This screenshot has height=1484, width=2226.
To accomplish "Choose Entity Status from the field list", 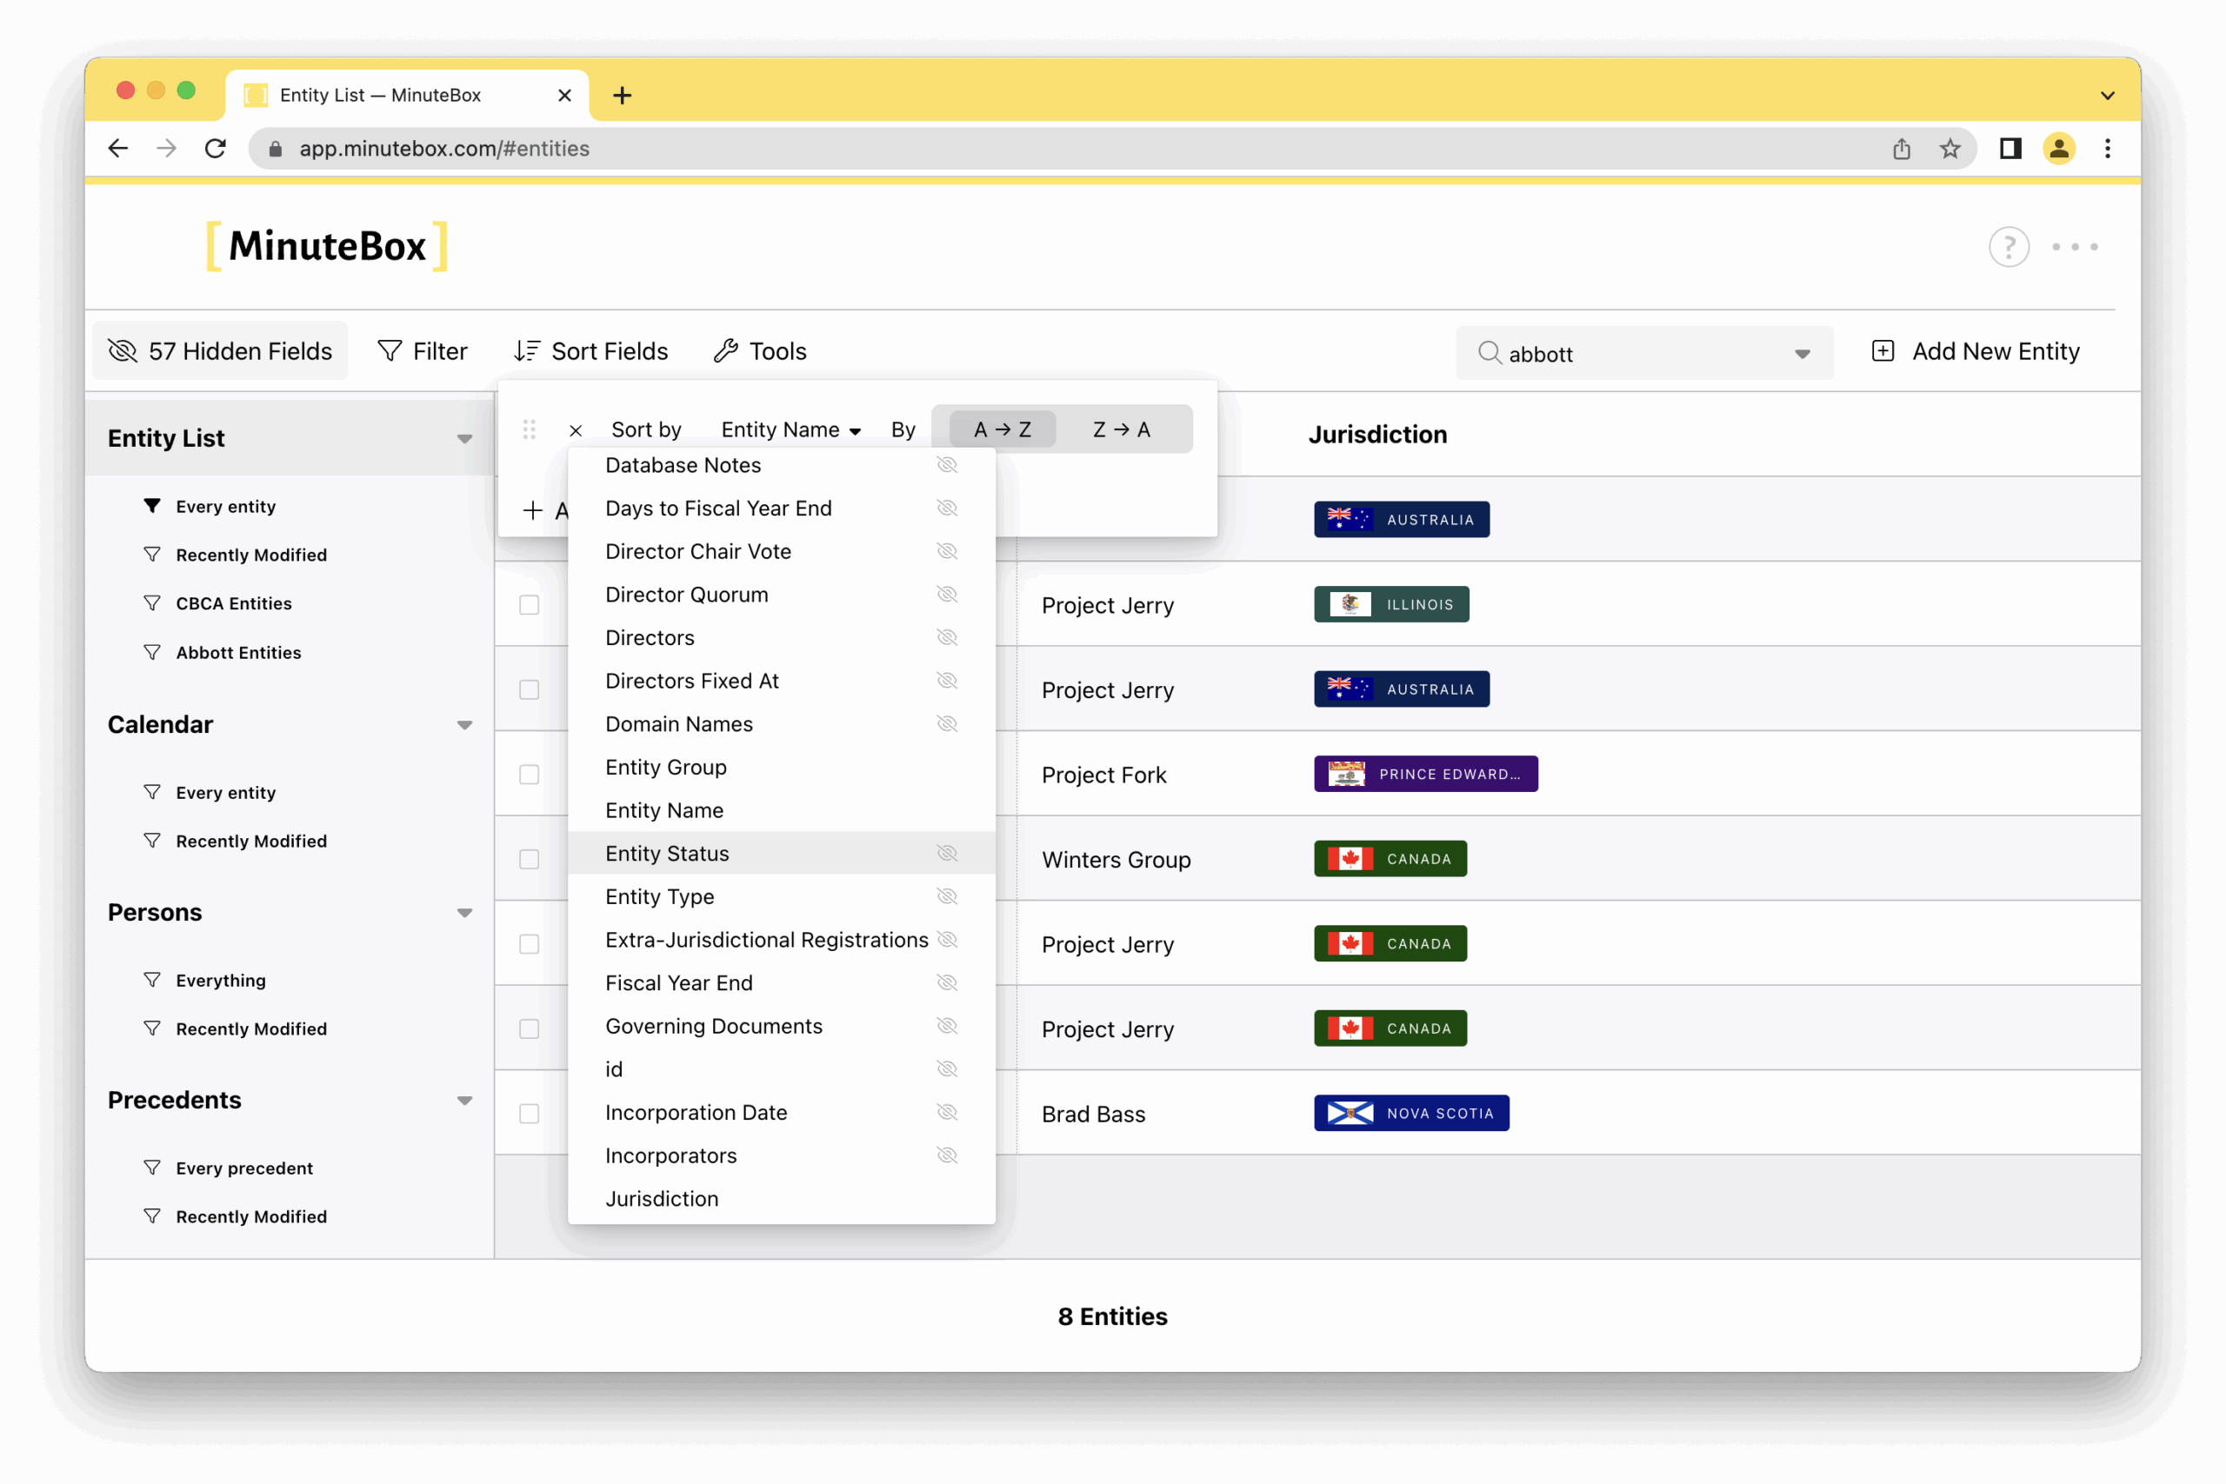I will pyautogui.click(x=667, y=854).
